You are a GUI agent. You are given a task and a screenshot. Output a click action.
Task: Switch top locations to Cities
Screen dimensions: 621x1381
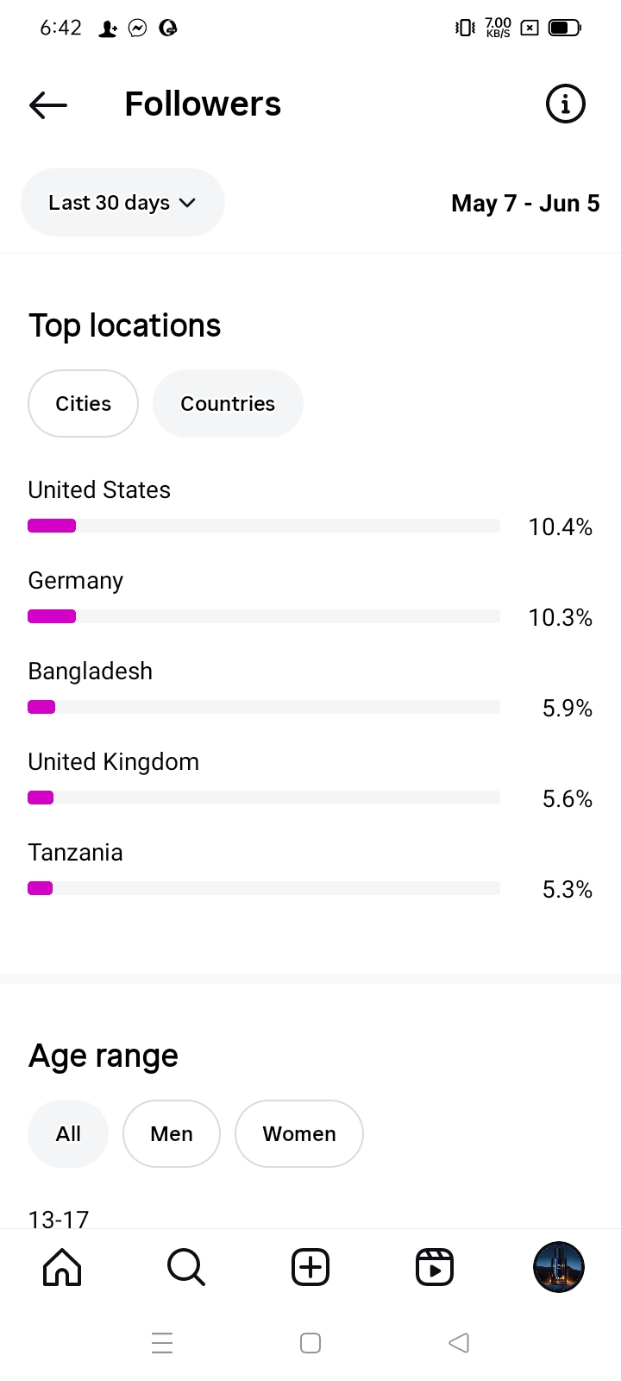(83, 404)
